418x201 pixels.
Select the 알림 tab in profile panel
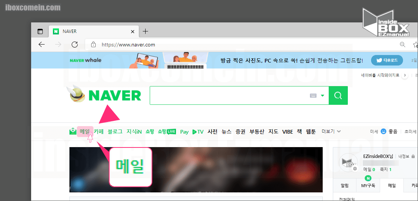pos(344,185)
